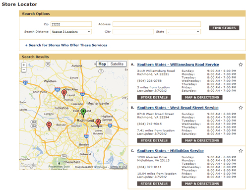Switch to the Satellite map view
248x192 pixels.
pyautogui.click(x=117, y=64)
